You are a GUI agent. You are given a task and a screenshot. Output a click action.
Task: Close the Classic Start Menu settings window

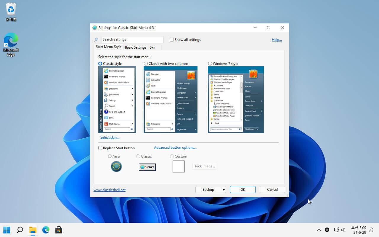(282, 28)
